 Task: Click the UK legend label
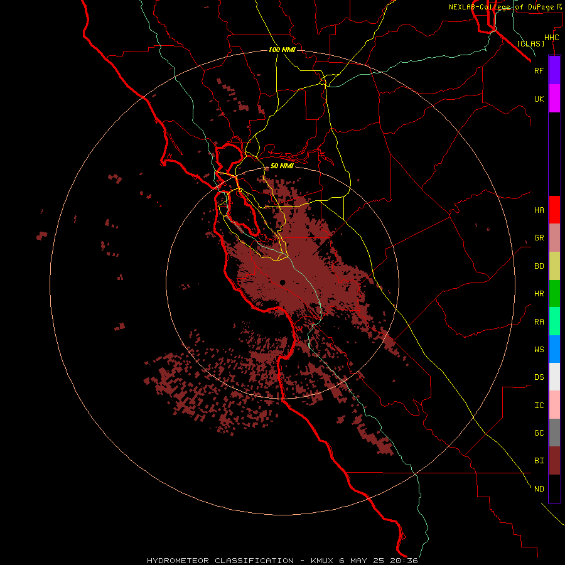point(539,99)
